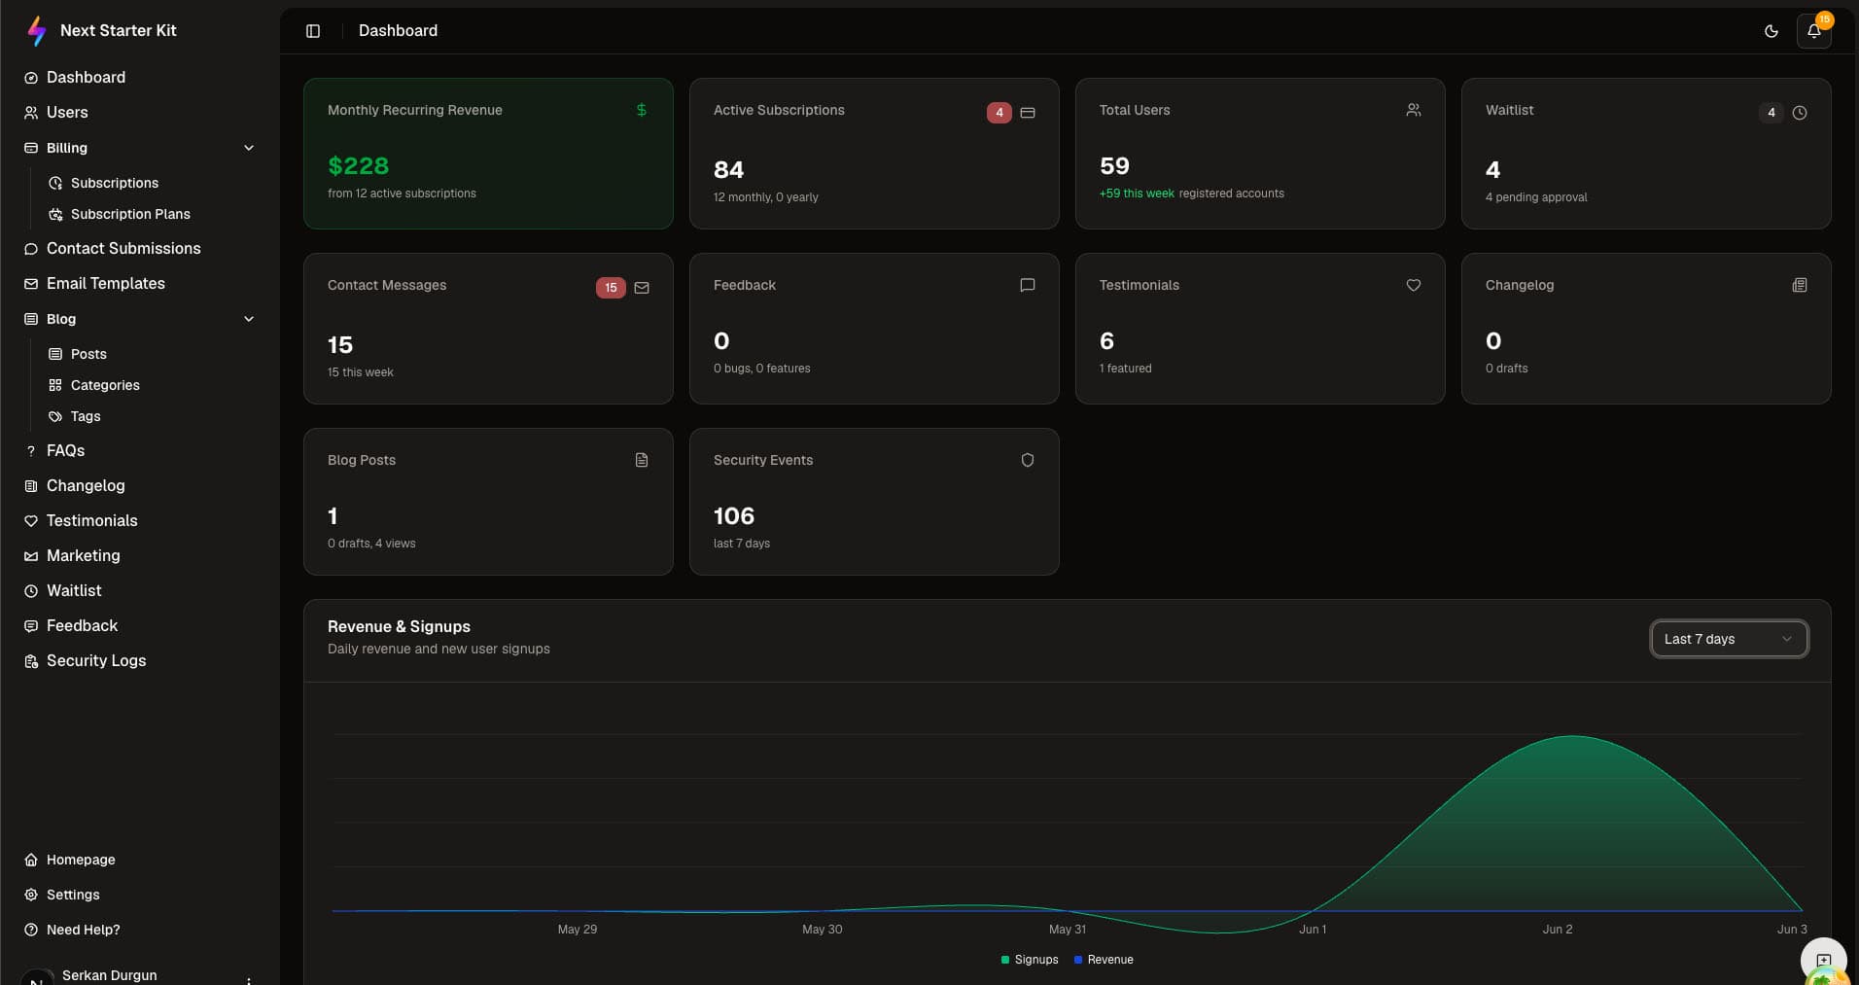Toggle Revenue series in chart legend
Image resolution: width=1859 pixels, height=985 pixels.
click(x=1104, y=960)
